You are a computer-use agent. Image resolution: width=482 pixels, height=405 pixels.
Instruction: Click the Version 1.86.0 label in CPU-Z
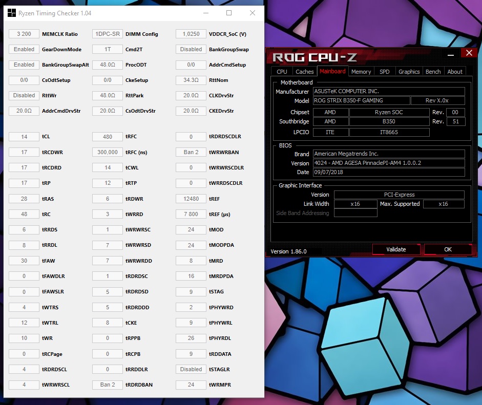[x=288, y=251]
